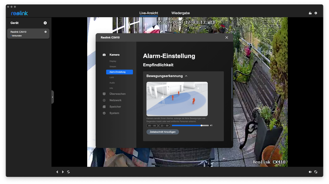
Task: Click Zeitabschnitt hinzufügen button
Action: (x=163, y=132)
